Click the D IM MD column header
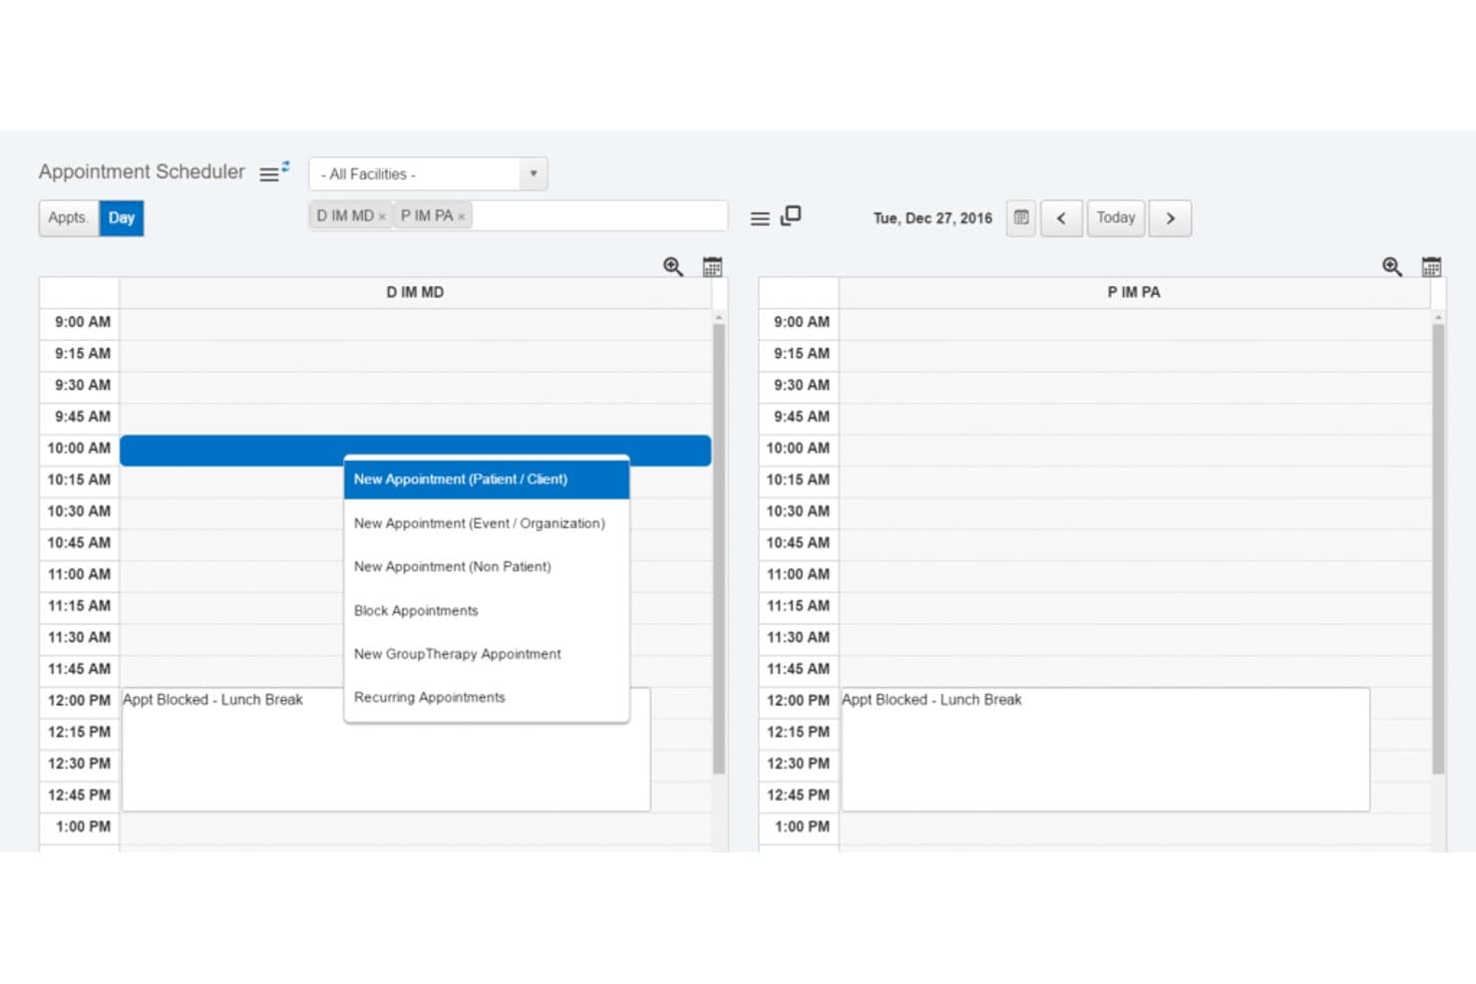 [415, 292]
